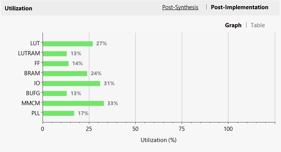Click the 17% value for PLL
Viewport: 281px width, 152px height.
click(x=83, y=113)
